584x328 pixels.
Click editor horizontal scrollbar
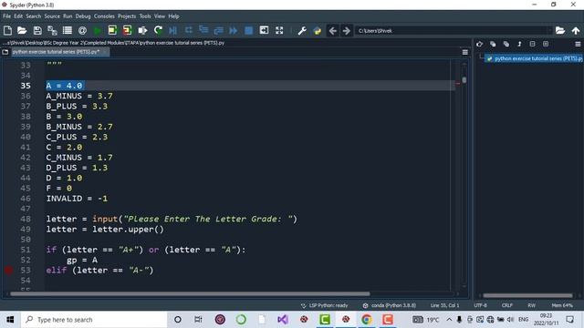click(190, 294)
